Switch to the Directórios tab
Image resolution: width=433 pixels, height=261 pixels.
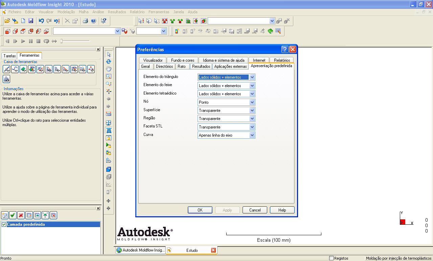(165, 66)
